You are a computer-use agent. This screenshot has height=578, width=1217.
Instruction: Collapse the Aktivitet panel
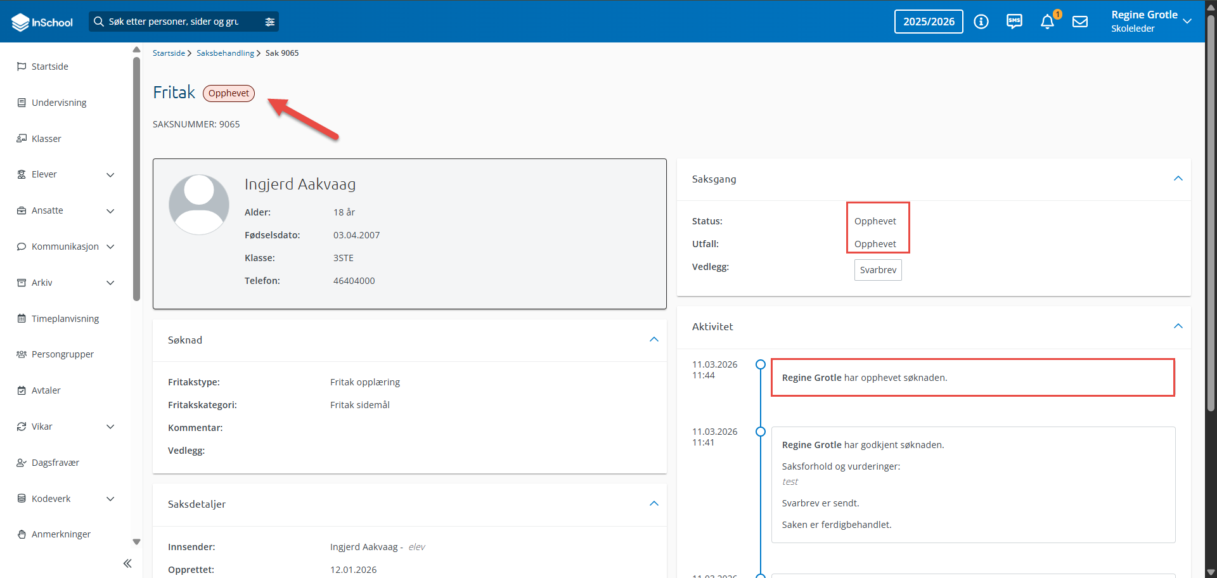point(1178,326)
